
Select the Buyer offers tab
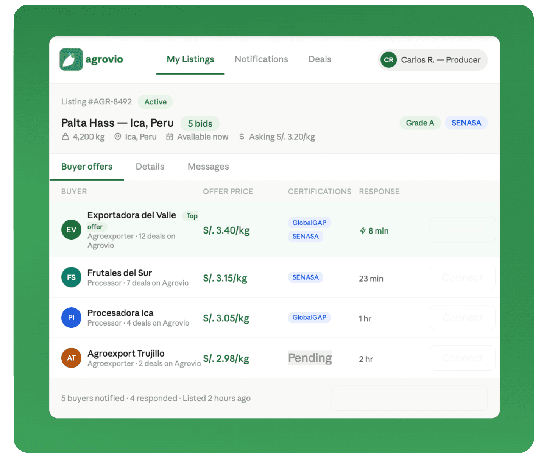(x=87, y=167)
